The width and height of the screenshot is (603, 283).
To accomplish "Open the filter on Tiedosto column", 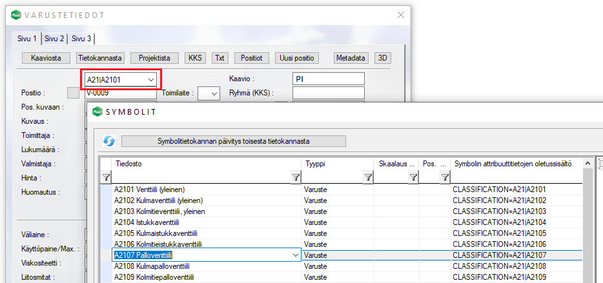I will tap(295, 177).
